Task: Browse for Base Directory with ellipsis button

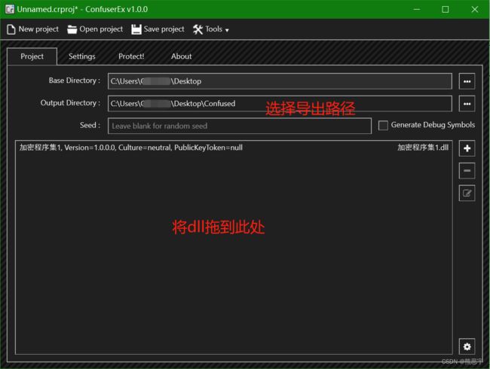Action: click(467, 81)
